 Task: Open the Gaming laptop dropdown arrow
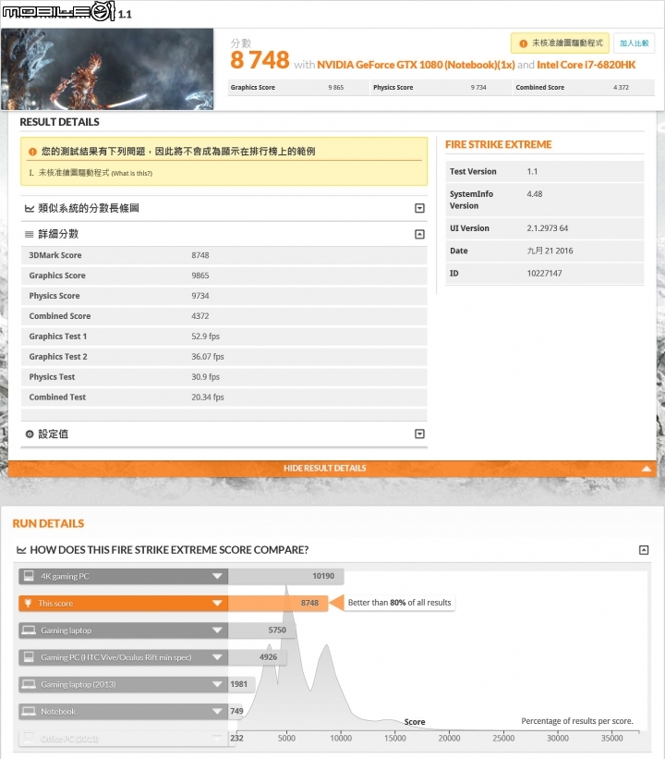point(217,630)
